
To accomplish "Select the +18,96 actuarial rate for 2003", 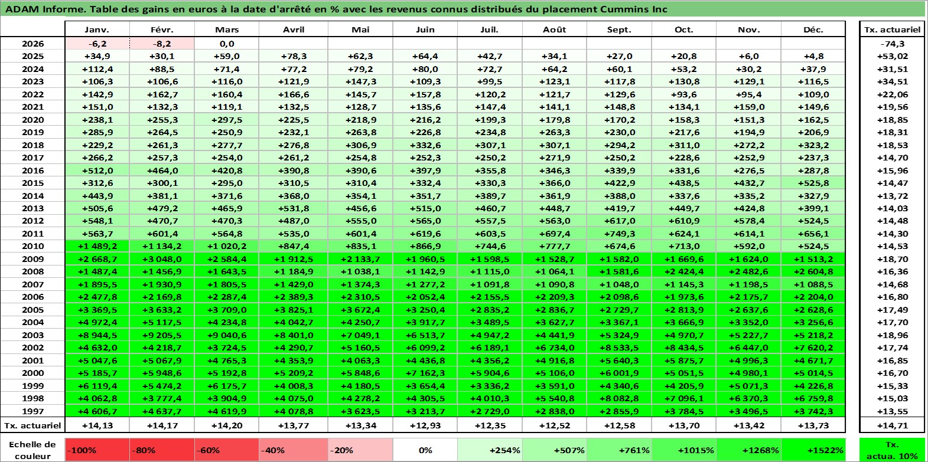I will (893, 335).
